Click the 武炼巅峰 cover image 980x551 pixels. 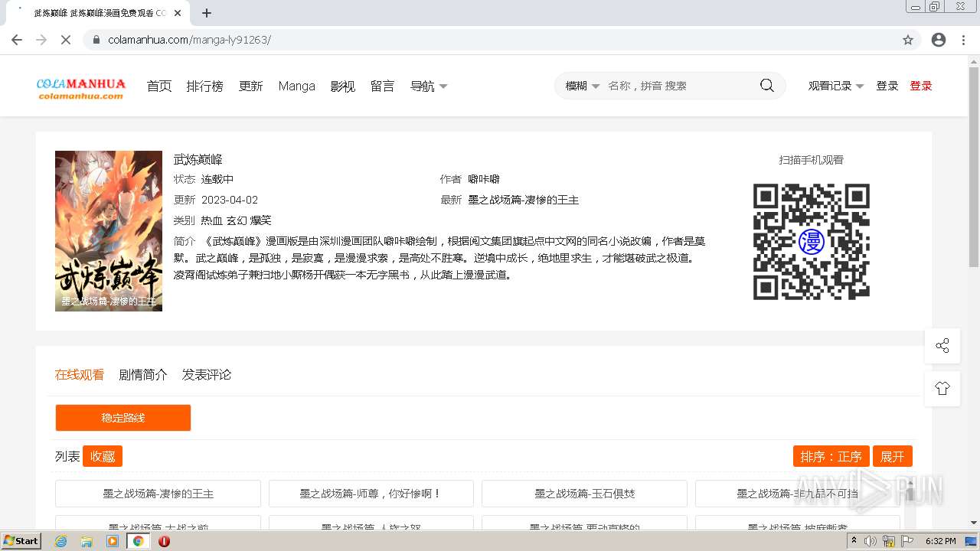tap(109, 231)
